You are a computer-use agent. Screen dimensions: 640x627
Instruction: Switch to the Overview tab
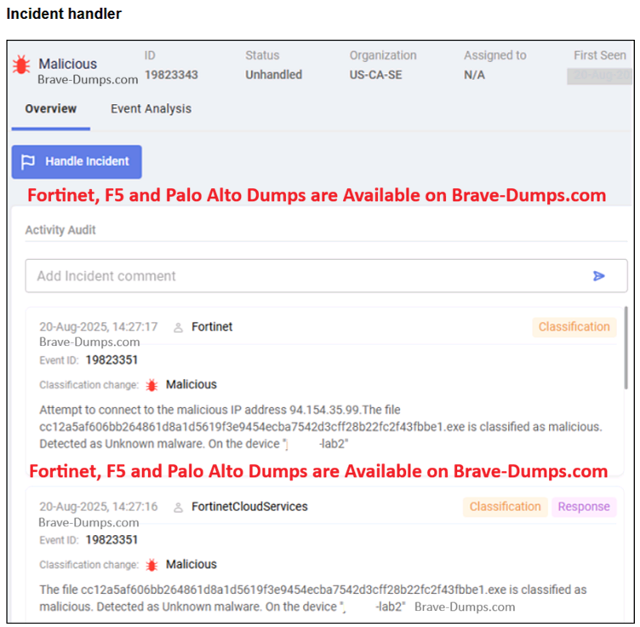pos(50,109)
